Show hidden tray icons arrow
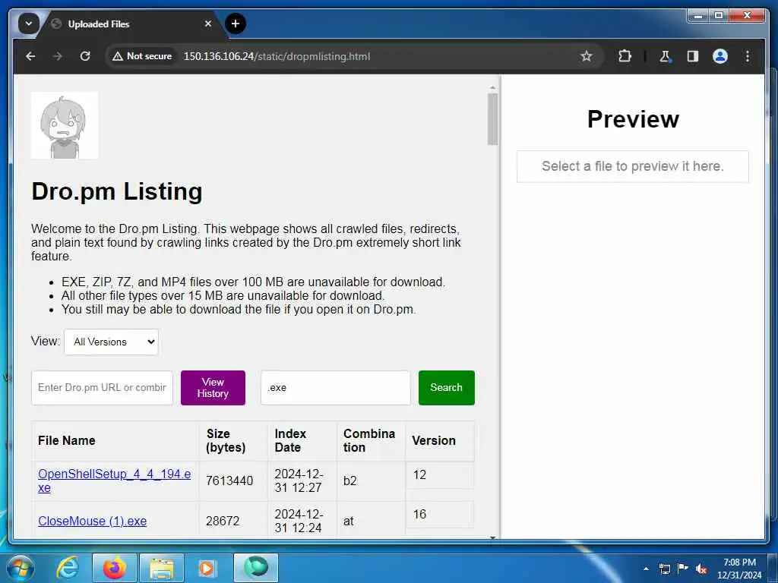This screenshot has height=583, width=778. 646,569
